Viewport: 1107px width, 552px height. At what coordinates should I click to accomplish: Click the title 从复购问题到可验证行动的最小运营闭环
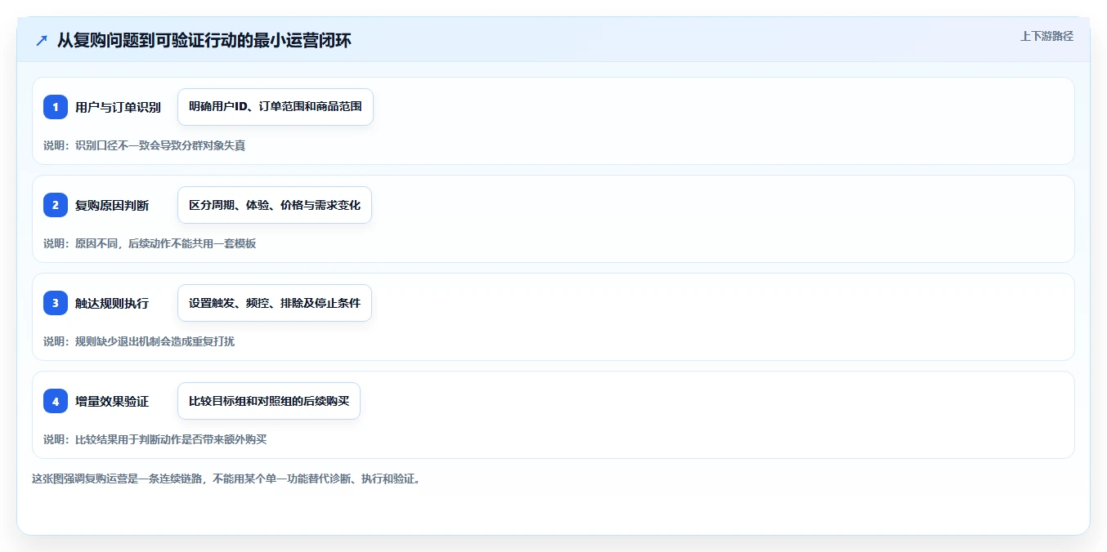(x=204, y=40)
